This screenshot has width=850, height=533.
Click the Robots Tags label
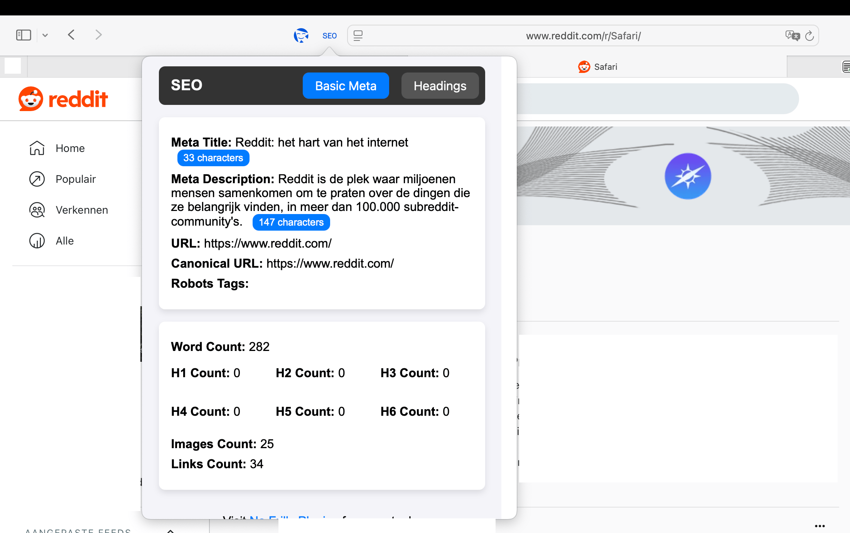210,283
